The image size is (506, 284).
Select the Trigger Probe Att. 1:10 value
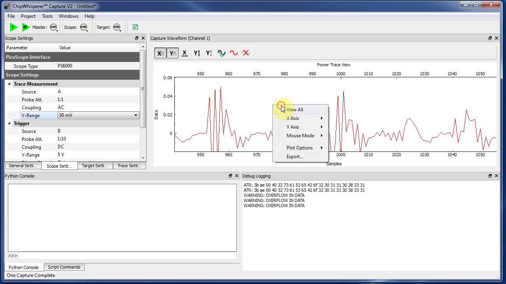(62, 139)
